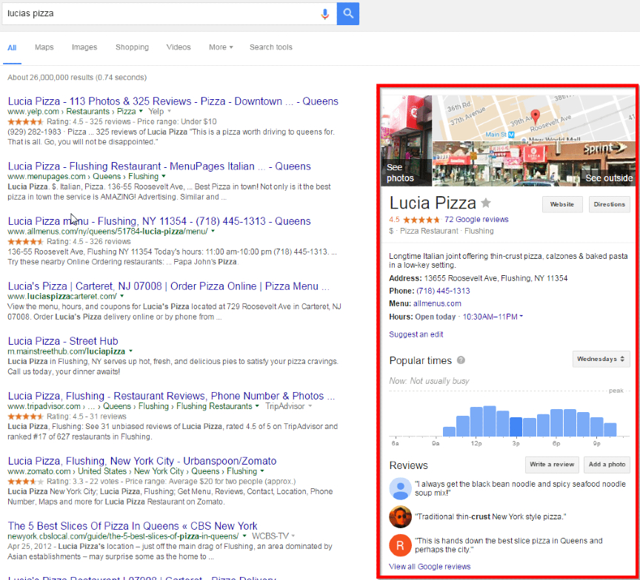The height and width of the screenshot is (580, 640).
Task: Click the See photos thumbnail
Action: click(x=406, y=141)
